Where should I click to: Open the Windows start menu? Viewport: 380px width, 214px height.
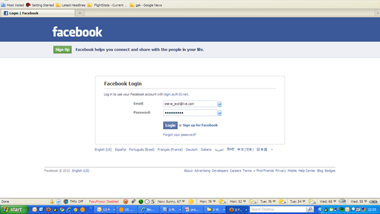point(14,209)
